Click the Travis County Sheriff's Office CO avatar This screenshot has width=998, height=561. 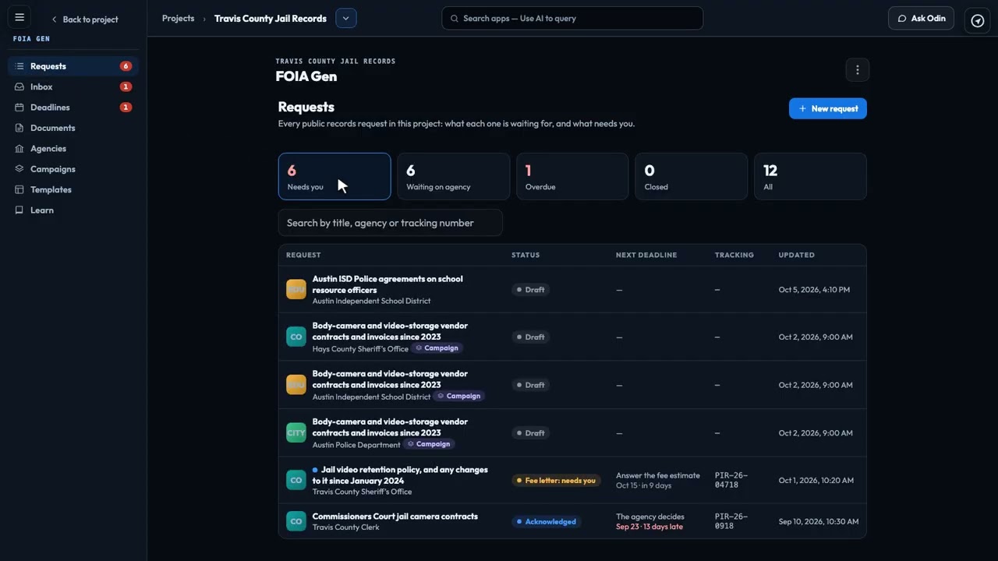[x=296, y=480]
